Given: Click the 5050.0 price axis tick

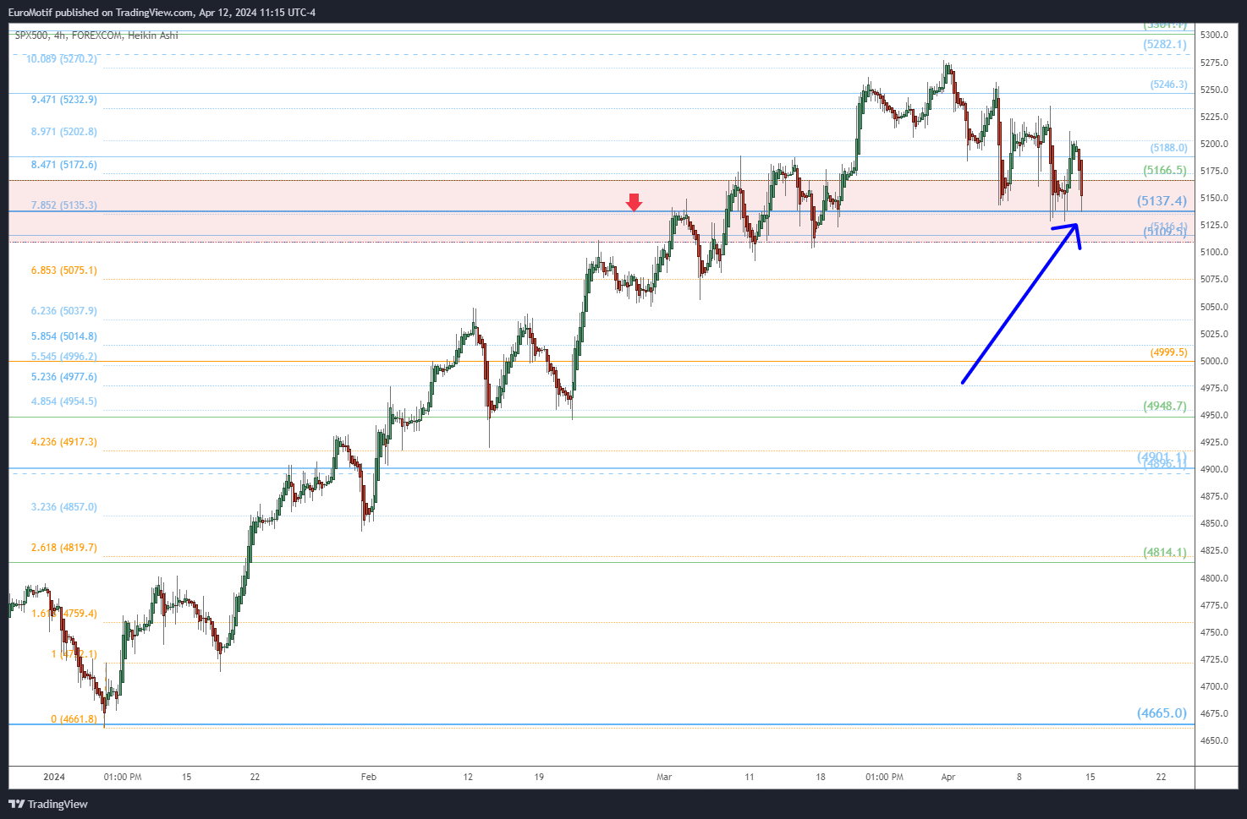Looking at the screenshot, I should (1214, 307).
